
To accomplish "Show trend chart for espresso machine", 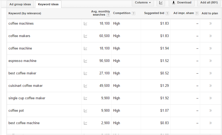I will pos(85,61).
